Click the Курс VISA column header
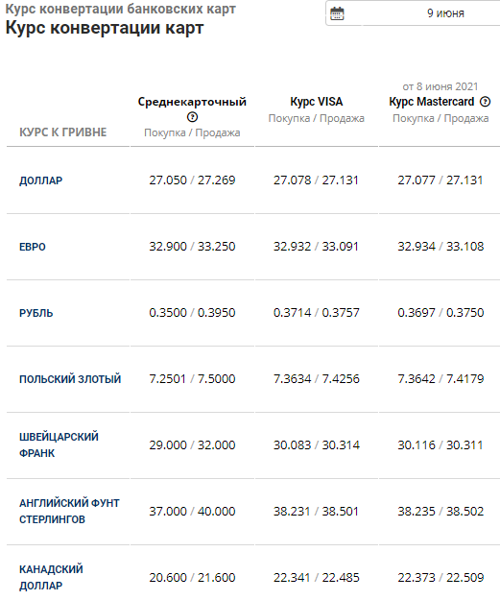Viewport: 500px width, 600px height. tap(317, 102)
